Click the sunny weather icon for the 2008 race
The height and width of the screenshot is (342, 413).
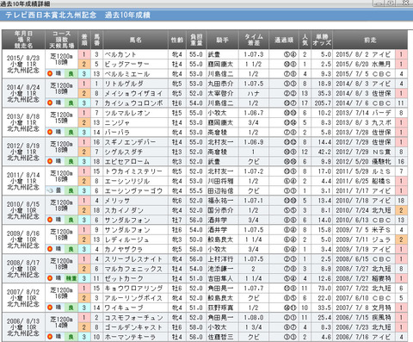point(50,278)
